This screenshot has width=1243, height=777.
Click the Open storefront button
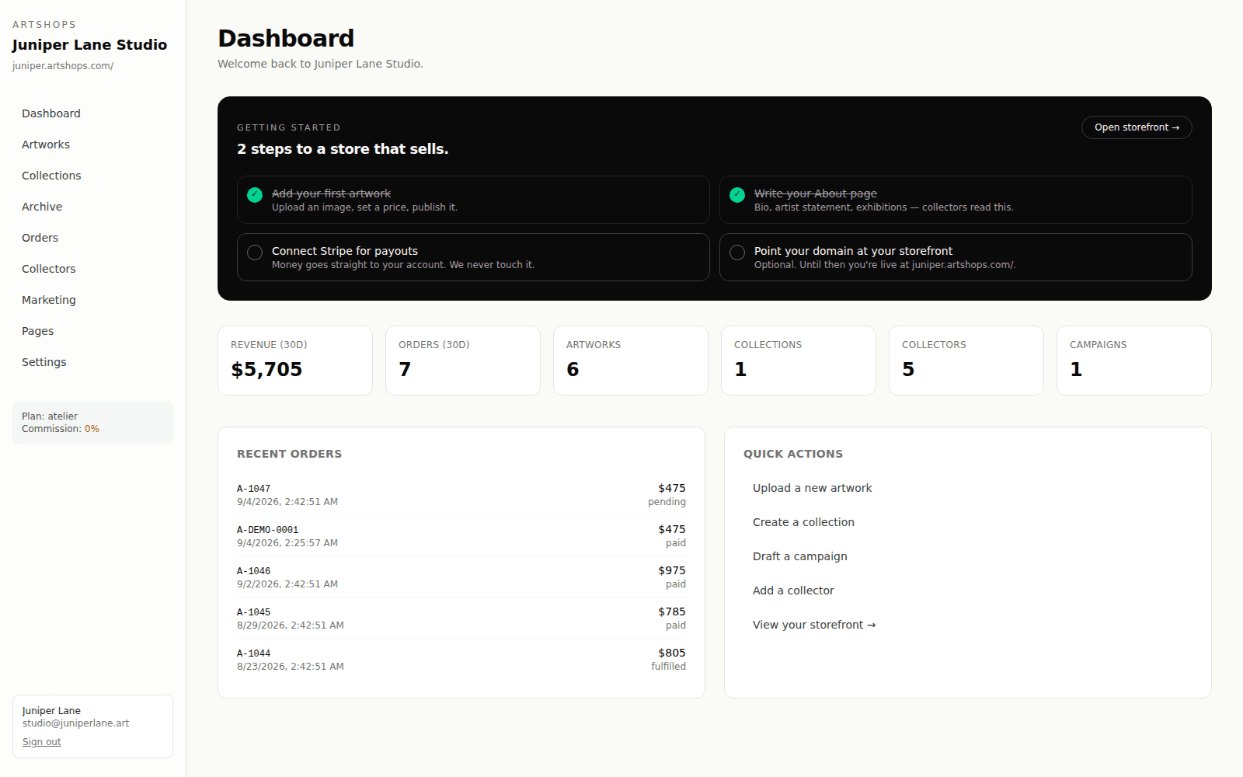[1137, 127]
